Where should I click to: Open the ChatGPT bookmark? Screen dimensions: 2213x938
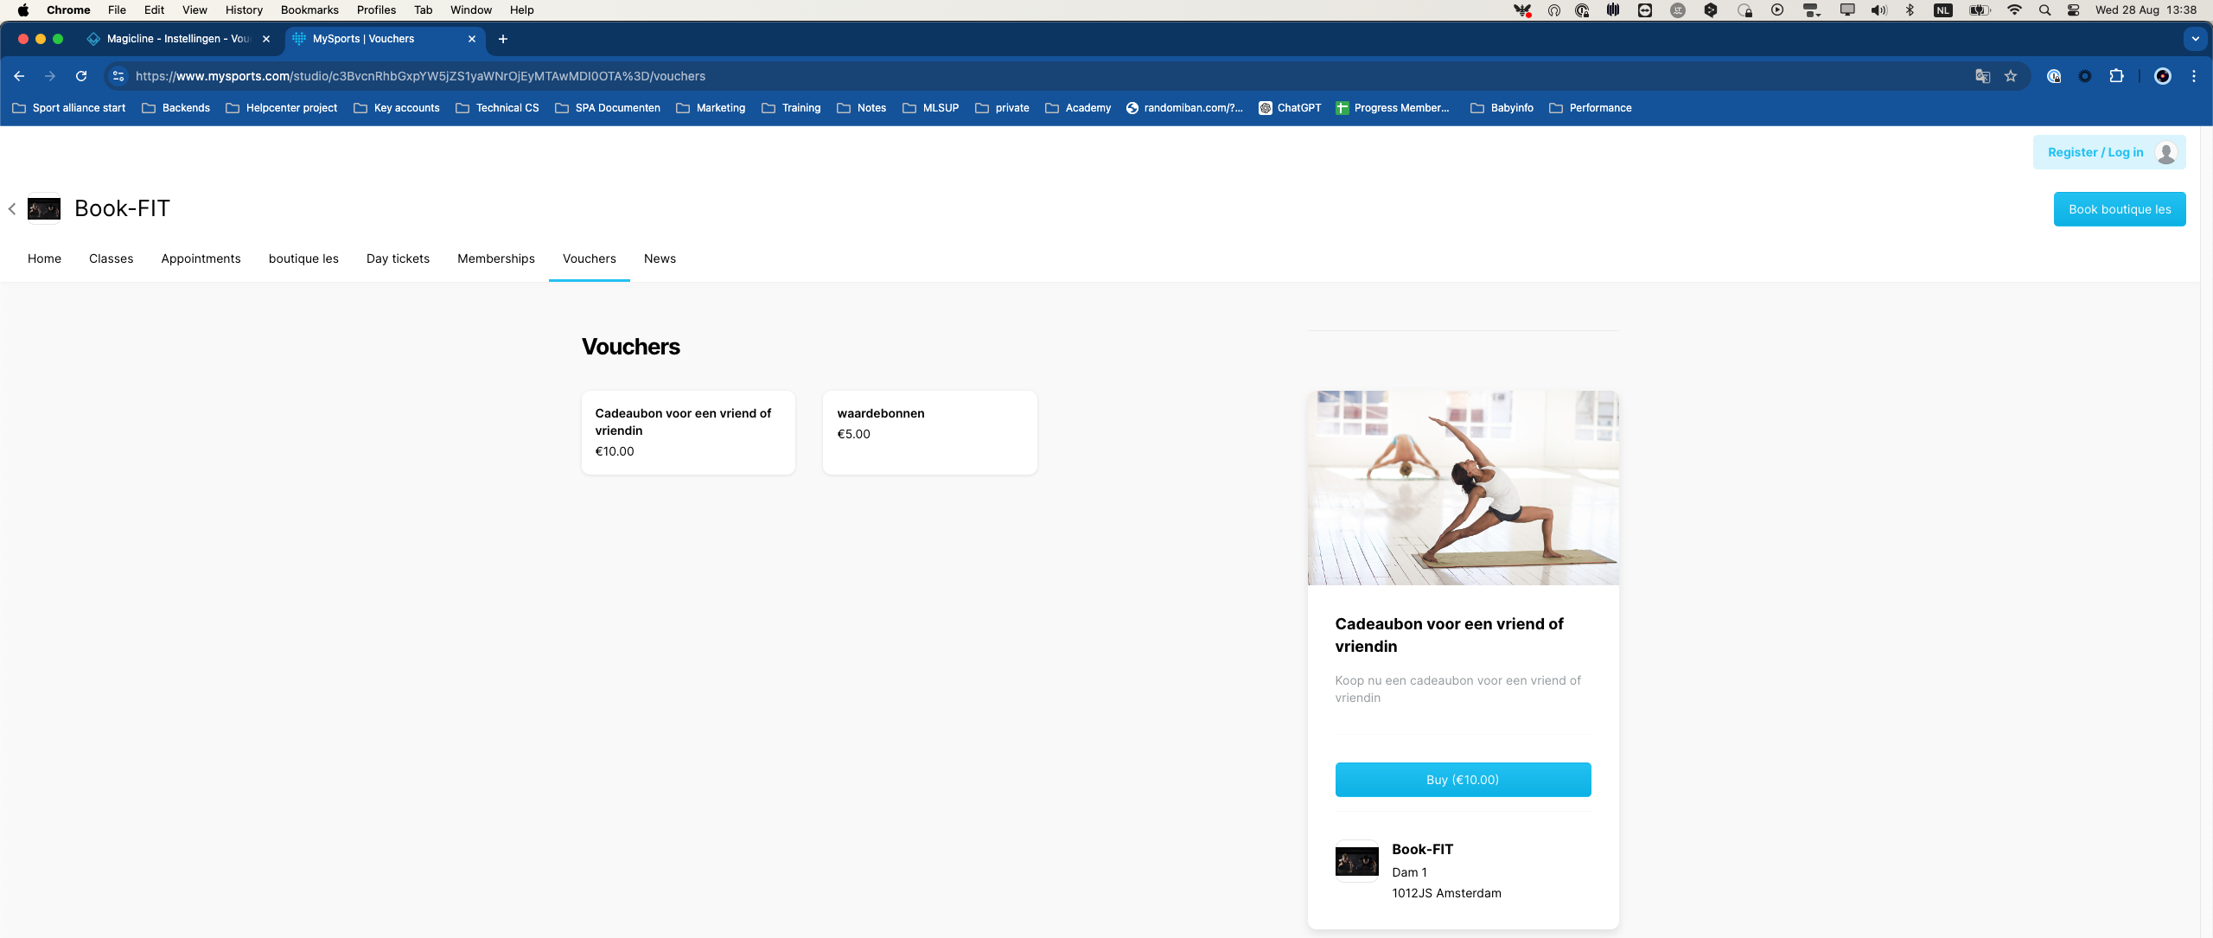[x=1290, y=108]
